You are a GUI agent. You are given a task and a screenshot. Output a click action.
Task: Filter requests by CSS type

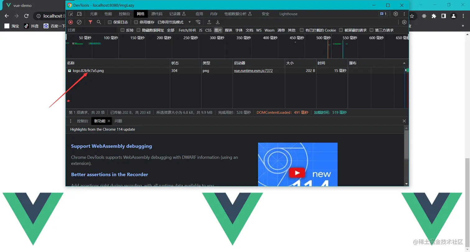pyautogui.click(x=208, y=30)
